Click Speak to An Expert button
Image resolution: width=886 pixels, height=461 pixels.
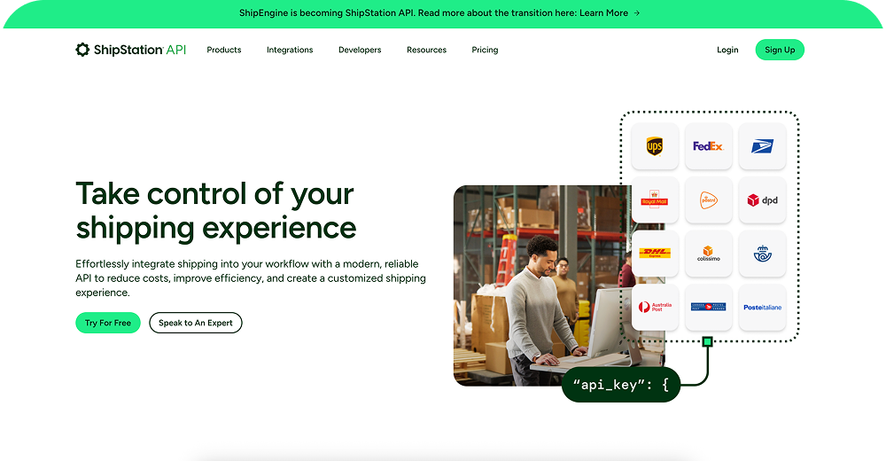click(196, 323)
